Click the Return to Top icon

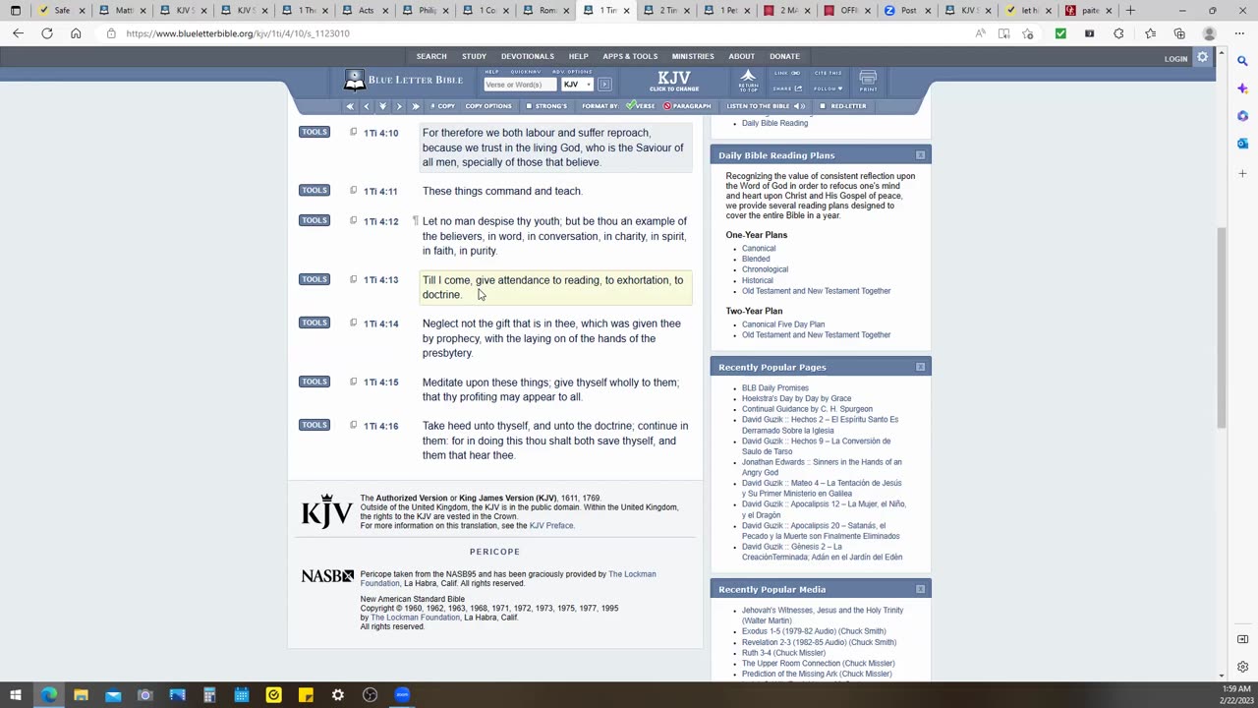749,81
